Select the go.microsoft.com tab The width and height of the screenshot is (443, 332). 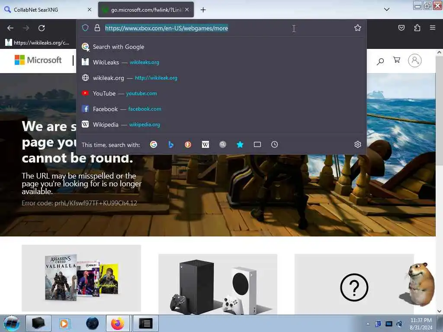coord(146,10)
